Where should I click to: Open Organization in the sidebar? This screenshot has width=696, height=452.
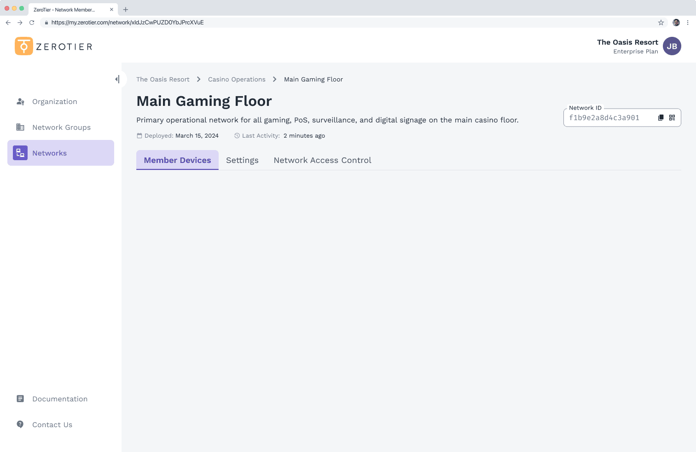point(54,102)
